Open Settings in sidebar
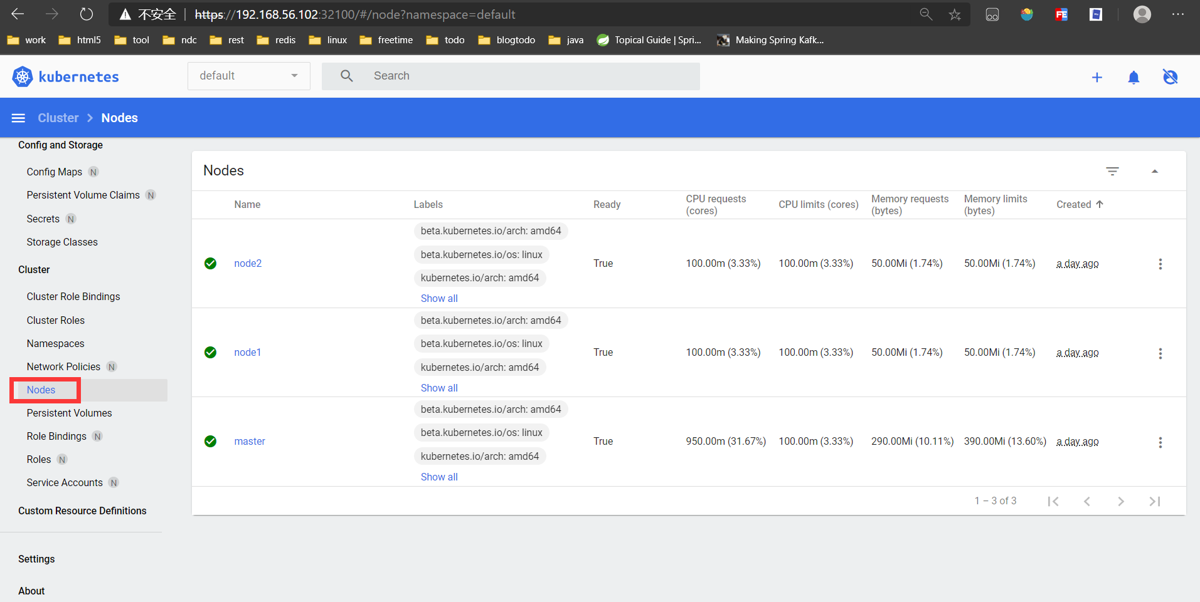Viewport: 1200px width, 602px height. point(36,559)
